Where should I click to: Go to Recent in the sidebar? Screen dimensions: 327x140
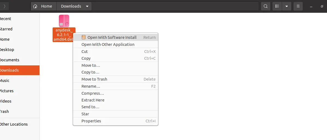pos(20,19)
